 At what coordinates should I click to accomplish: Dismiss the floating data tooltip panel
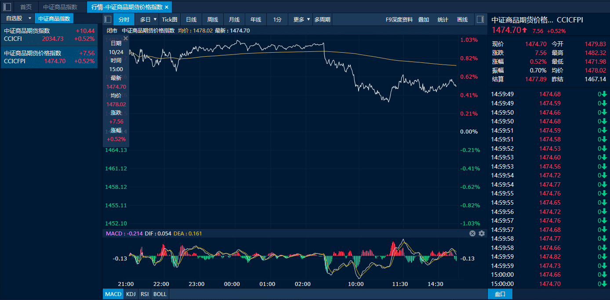(x=126, y=39)
